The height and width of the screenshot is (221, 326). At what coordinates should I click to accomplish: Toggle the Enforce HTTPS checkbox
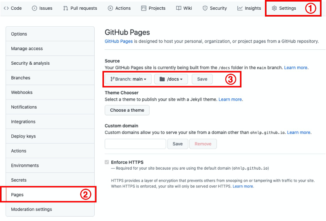[x=107, y=162]
